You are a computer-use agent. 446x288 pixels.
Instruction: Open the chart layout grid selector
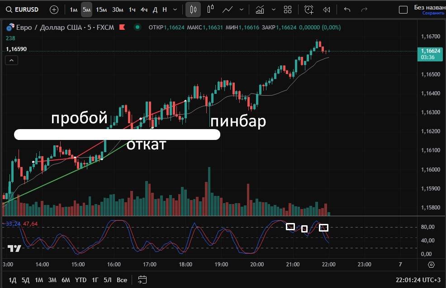coord(288,9)
